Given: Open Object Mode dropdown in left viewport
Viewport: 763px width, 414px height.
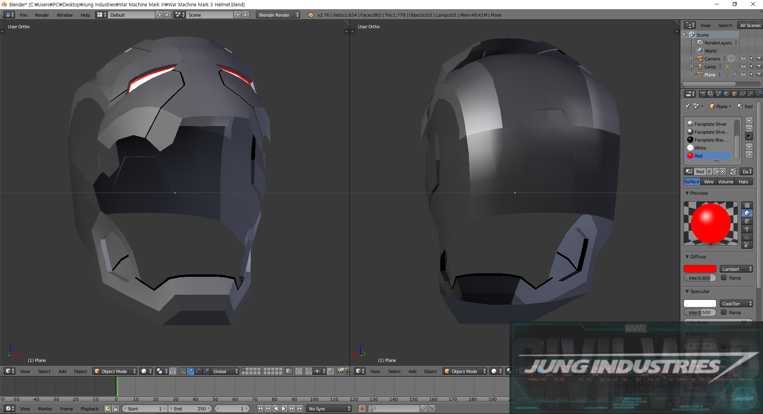Looking at the screenshot, I should click(114, 371).
